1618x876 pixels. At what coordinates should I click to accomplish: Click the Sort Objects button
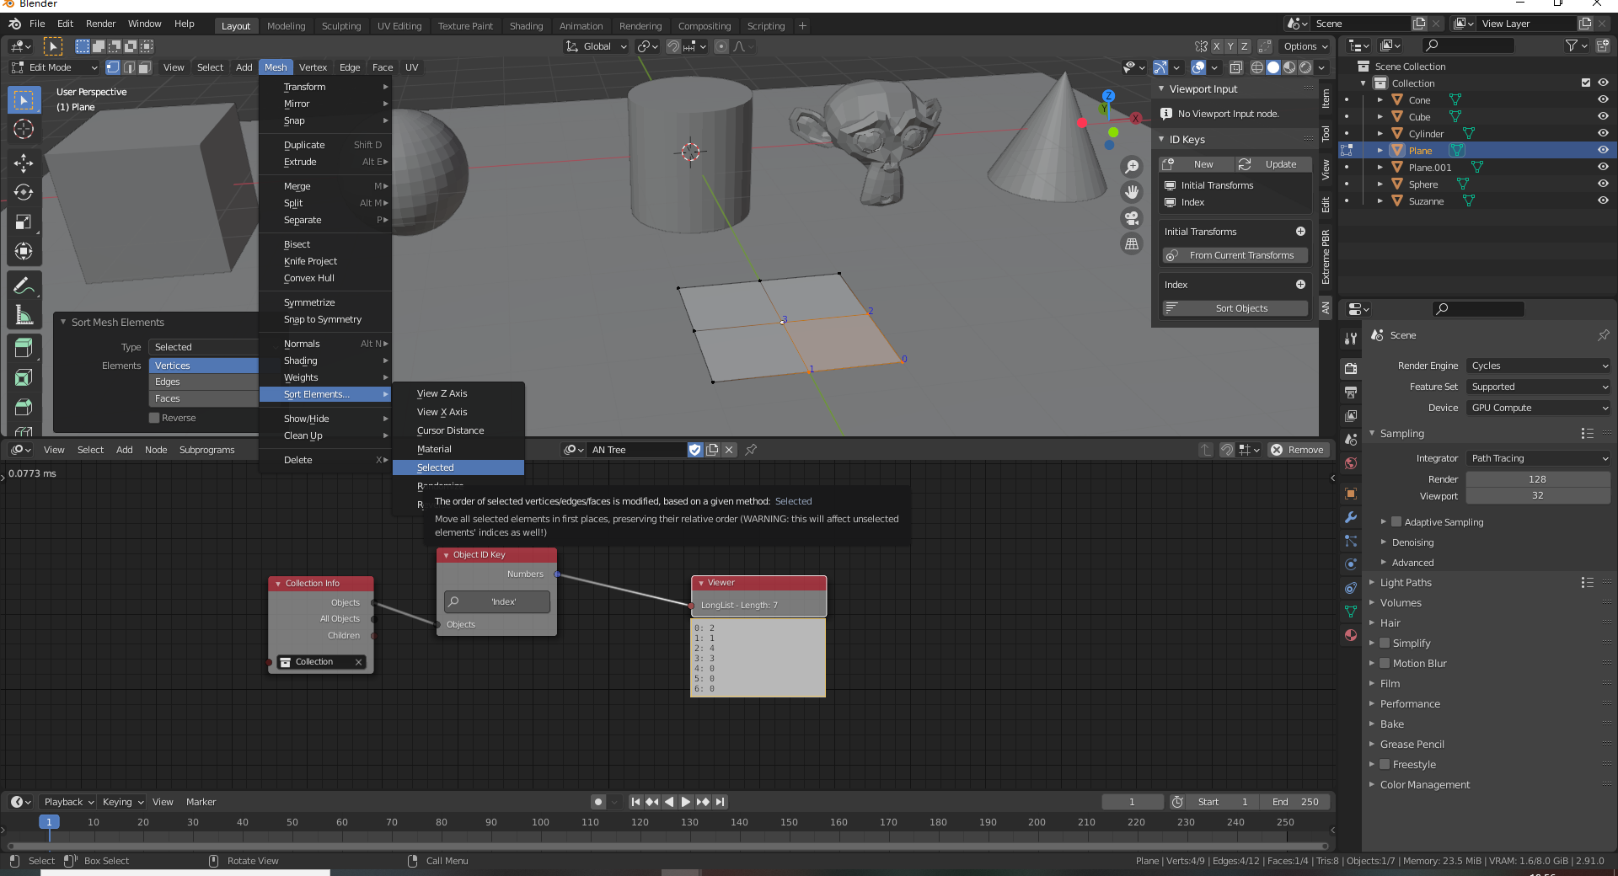(x=1235, y=308)
